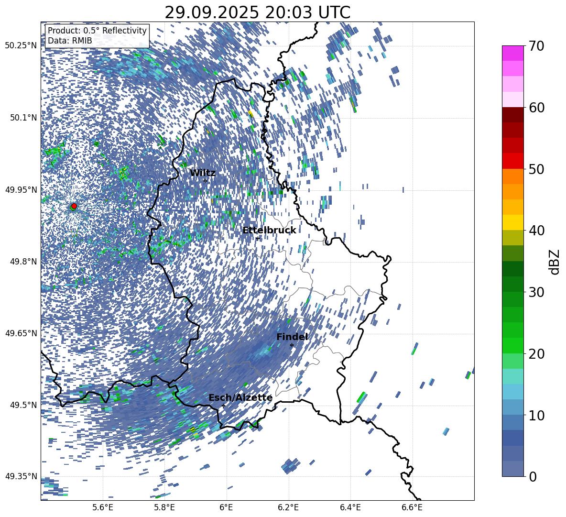Click the Wiltz city label
The width and height of the screenshot is (566, 517).
click(x=203, y=173)
